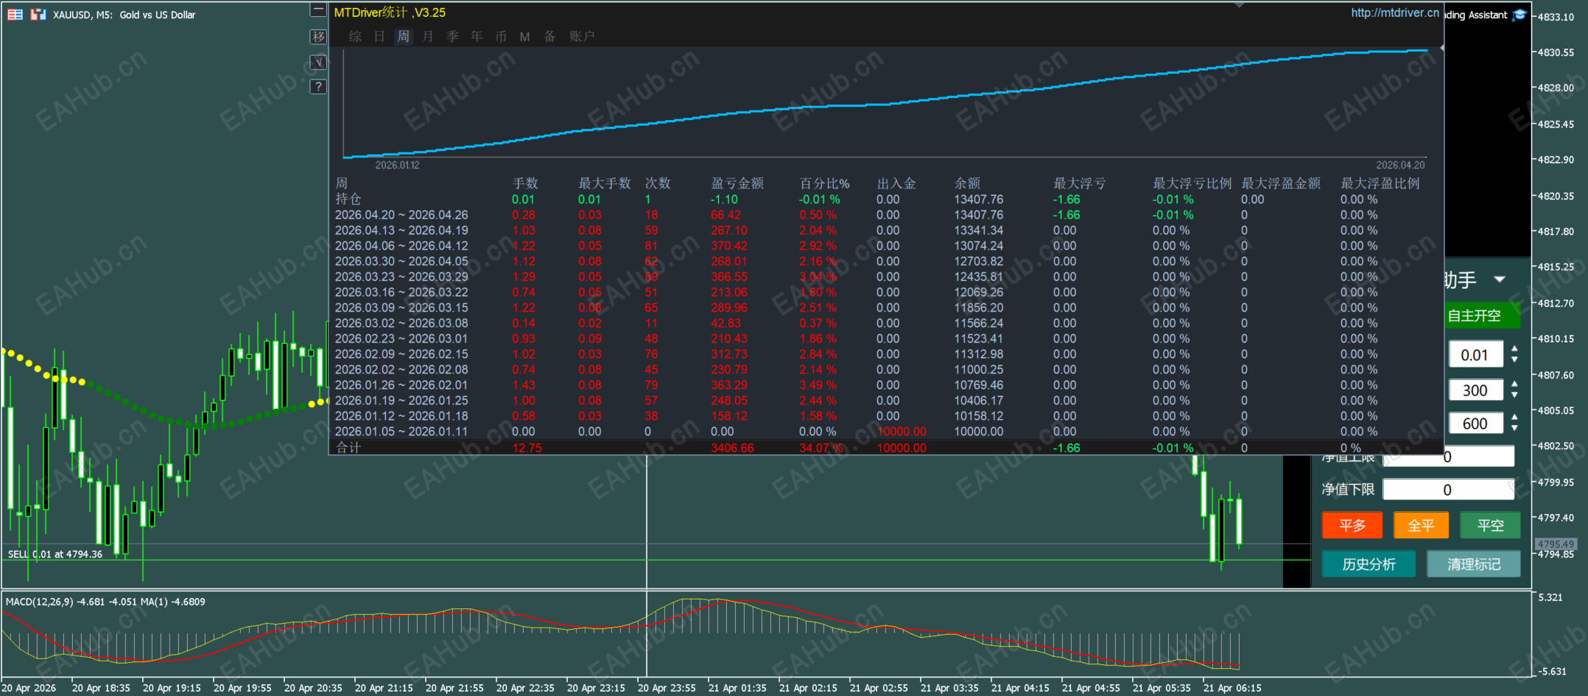Click the MTDriver统计 ,V3.25 title
The image size is (1588, 696).
[390, 13]
